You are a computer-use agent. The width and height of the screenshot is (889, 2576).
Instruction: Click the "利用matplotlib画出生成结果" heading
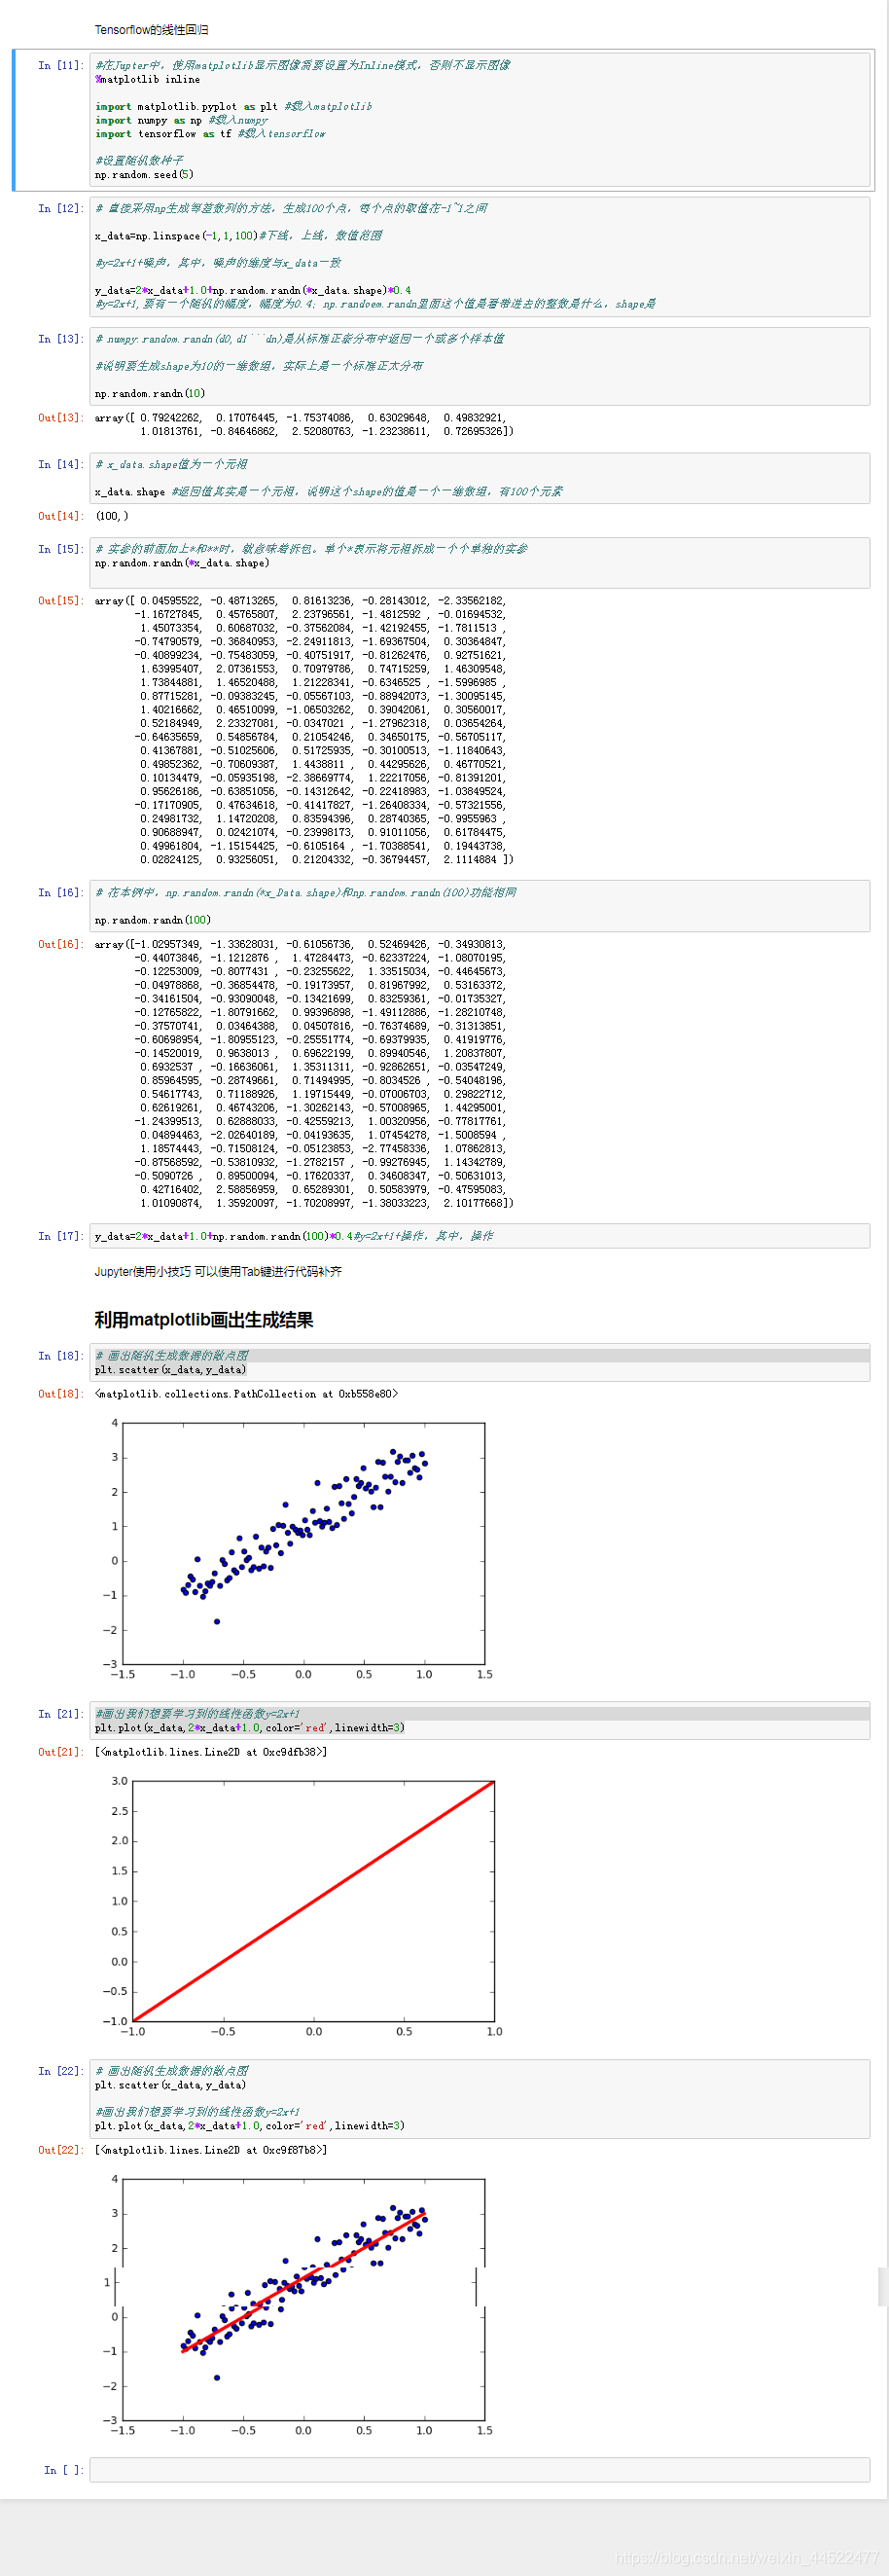(204, 1320)
